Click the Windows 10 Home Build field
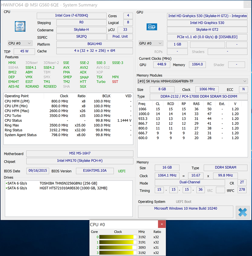 click(x=186, y=212)
